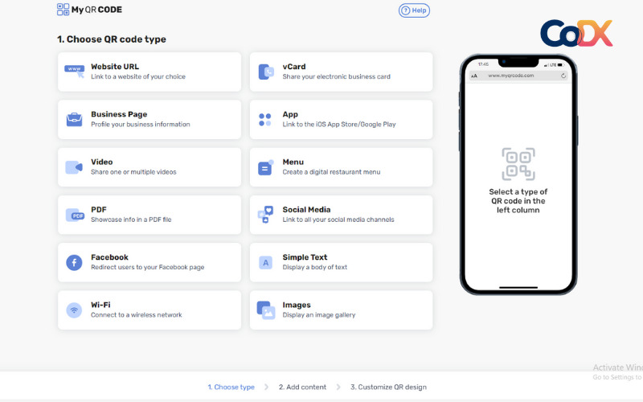Open the Help button

click(414, 10)
